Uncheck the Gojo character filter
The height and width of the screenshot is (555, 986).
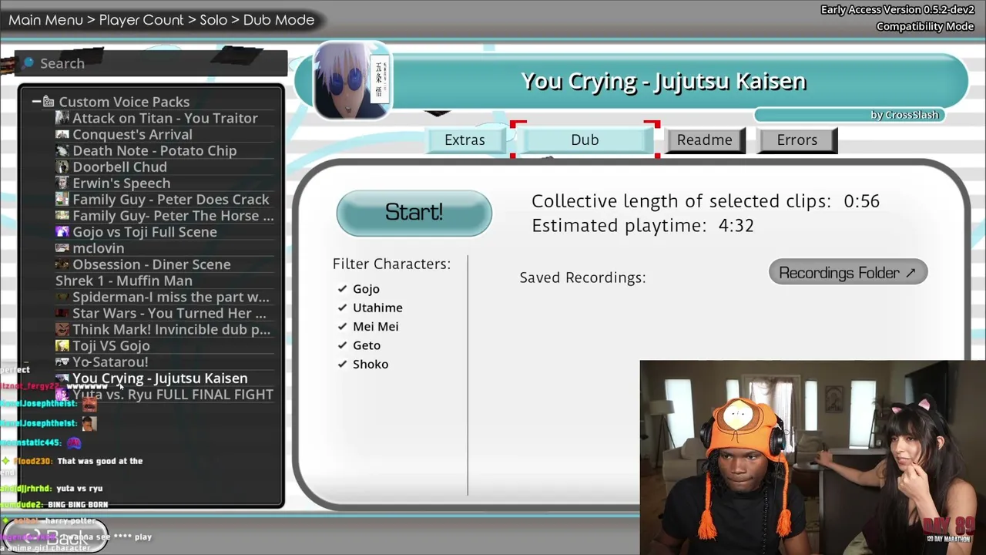point(342,288)
